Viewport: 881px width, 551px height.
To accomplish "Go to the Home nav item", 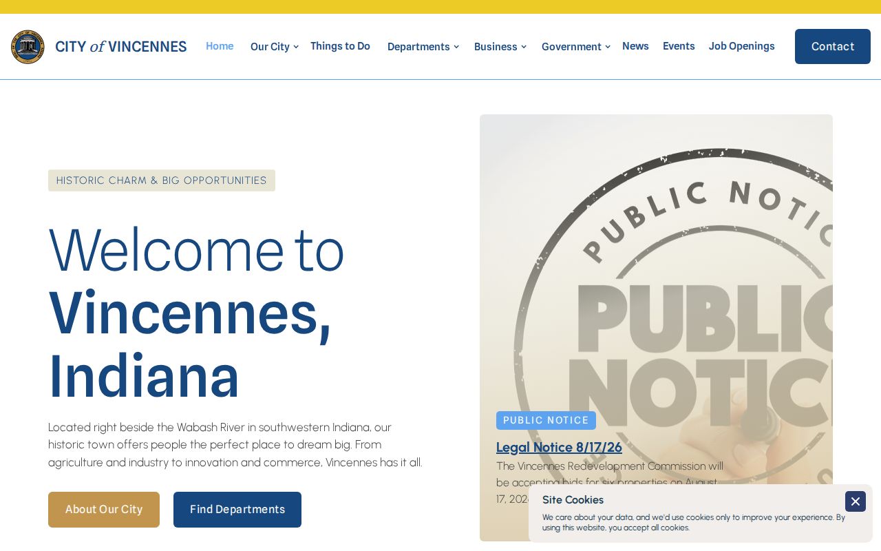I will 220,46.
